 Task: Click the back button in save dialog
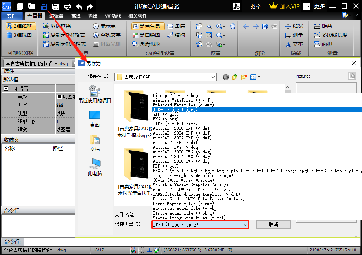pyautogui.click(x=226, y=77)
